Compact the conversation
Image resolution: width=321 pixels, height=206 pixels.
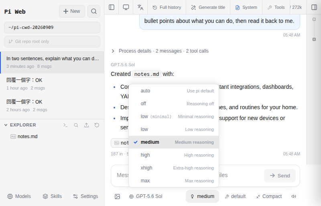click(x=269, y=196)
